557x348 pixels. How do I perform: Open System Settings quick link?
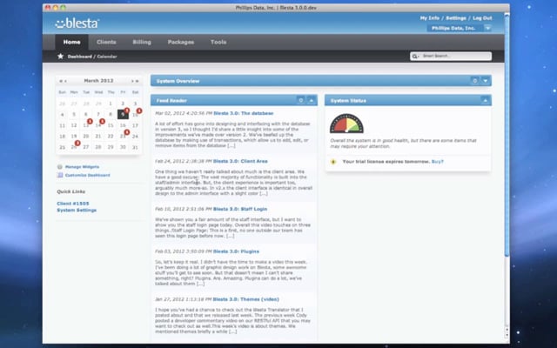tap(77, 211)
